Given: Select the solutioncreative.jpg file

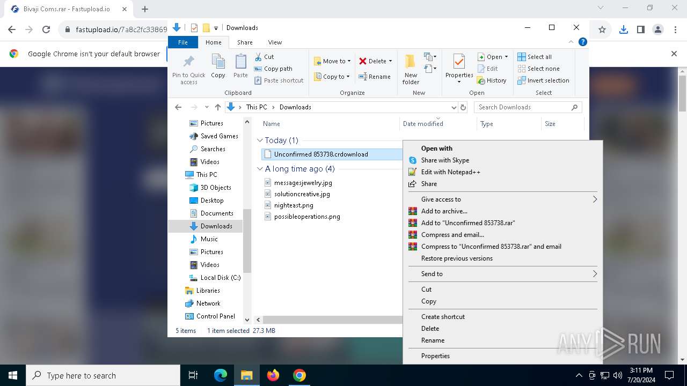Looking at the screenshot, I should 302,194.
